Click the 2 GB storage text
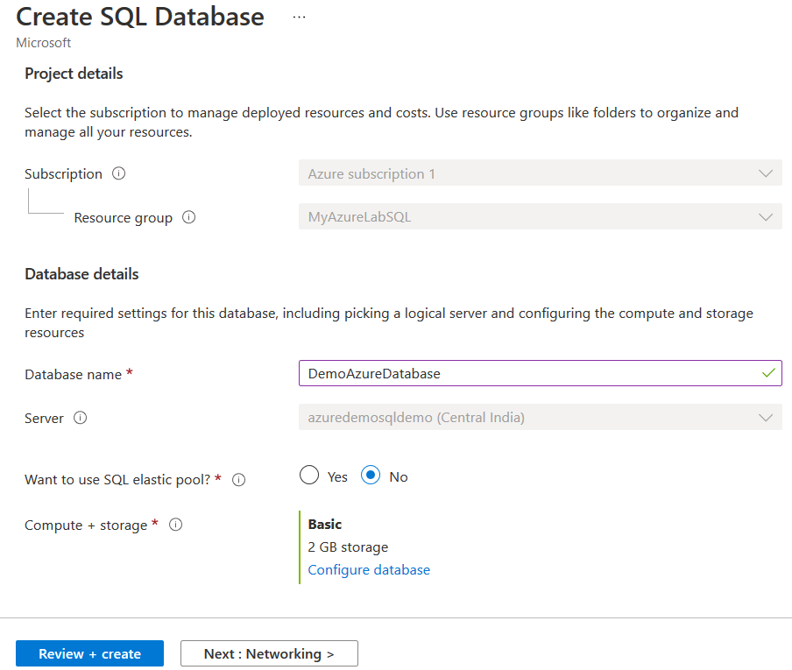Screen dimensions: 792x670 348,547
